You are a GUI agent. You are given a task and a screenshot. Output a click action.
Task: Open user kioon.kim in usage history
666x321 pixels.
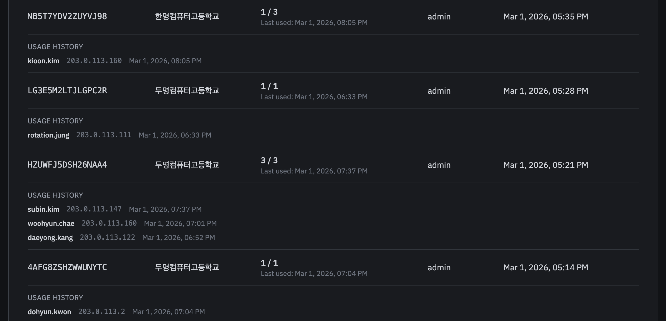tap(43, 61)
